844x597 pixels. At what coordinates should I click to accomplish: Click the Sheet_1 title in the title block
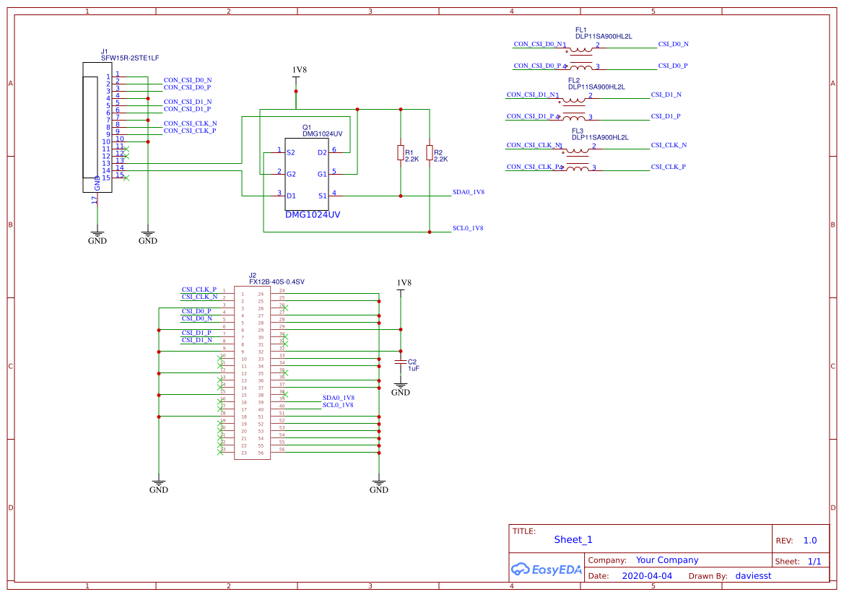[572, 539]
